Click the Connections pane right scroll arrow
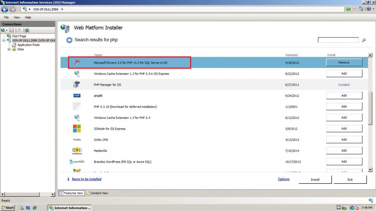This screenshot has height=211, width=376. click(x=53, y=194)
